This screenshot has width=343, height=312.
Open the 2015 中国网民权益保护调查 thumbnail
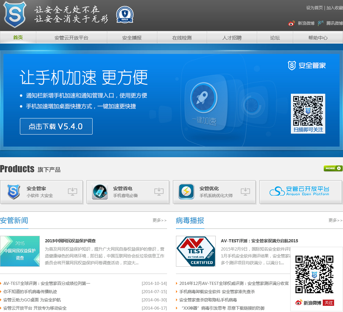(x=20, y=251)
